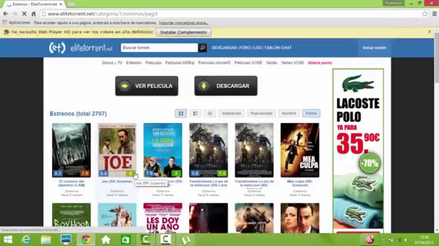Switch to large grid view
The height and width of the screenshot is (246, 439).
coord(181,113)
